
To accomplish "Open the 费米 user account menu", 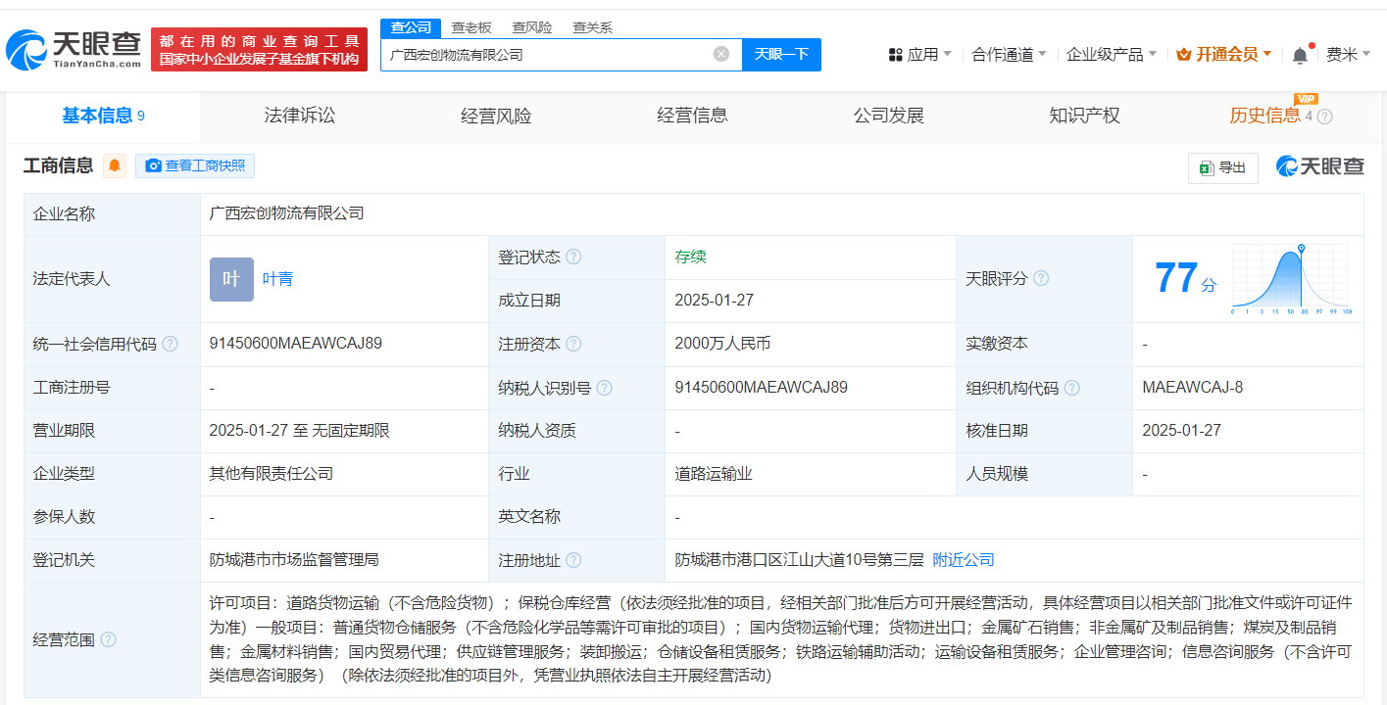I will point(1348,55).
